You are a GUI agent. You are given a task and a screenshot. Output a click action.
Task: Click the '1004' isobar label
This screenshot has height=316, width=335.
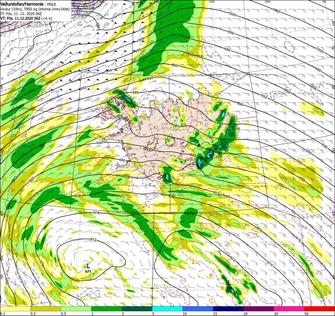[144, 9]
